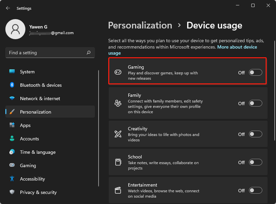Enable the School usage toggle
The width and height of the screenshot is (276, 204).
pyautogui.click(x=255, y=162)
